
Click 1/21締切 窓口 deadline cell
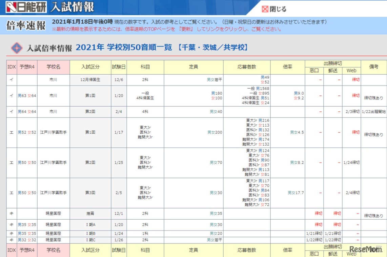[x=314, y=234]
